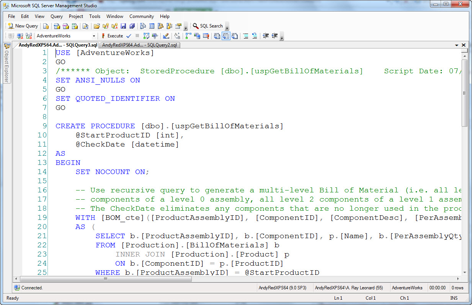Click 'CREATE PROCEDURE' on line 9
The image size is (472, 305).
pos(95,126)
